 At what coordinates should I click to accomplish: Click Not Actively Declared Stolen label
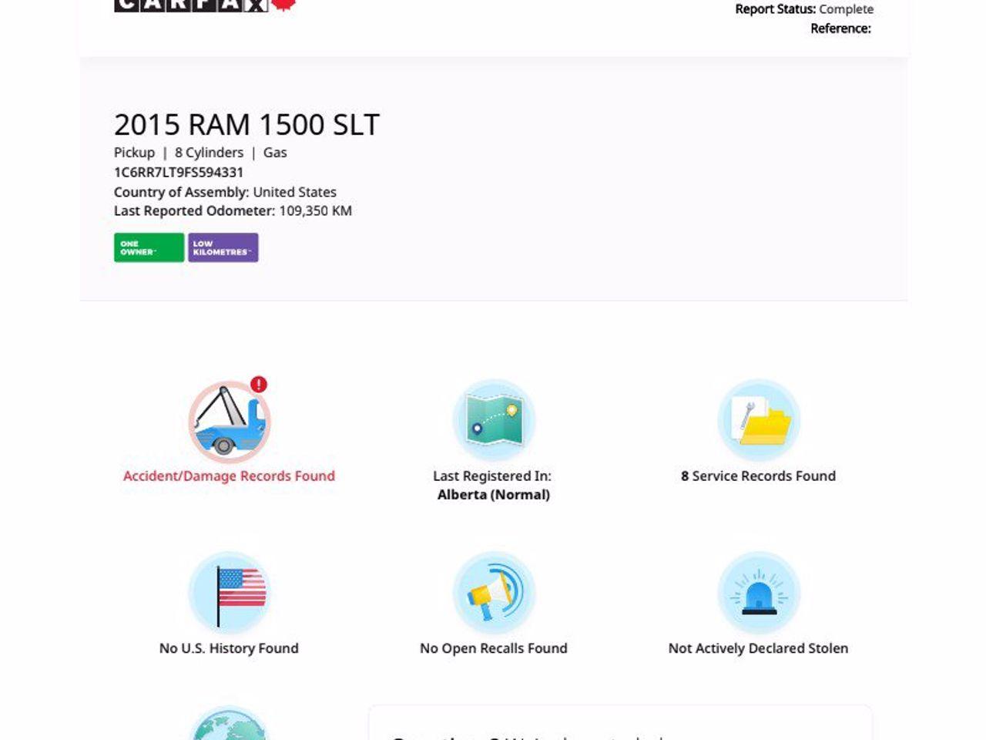point(758,648)
